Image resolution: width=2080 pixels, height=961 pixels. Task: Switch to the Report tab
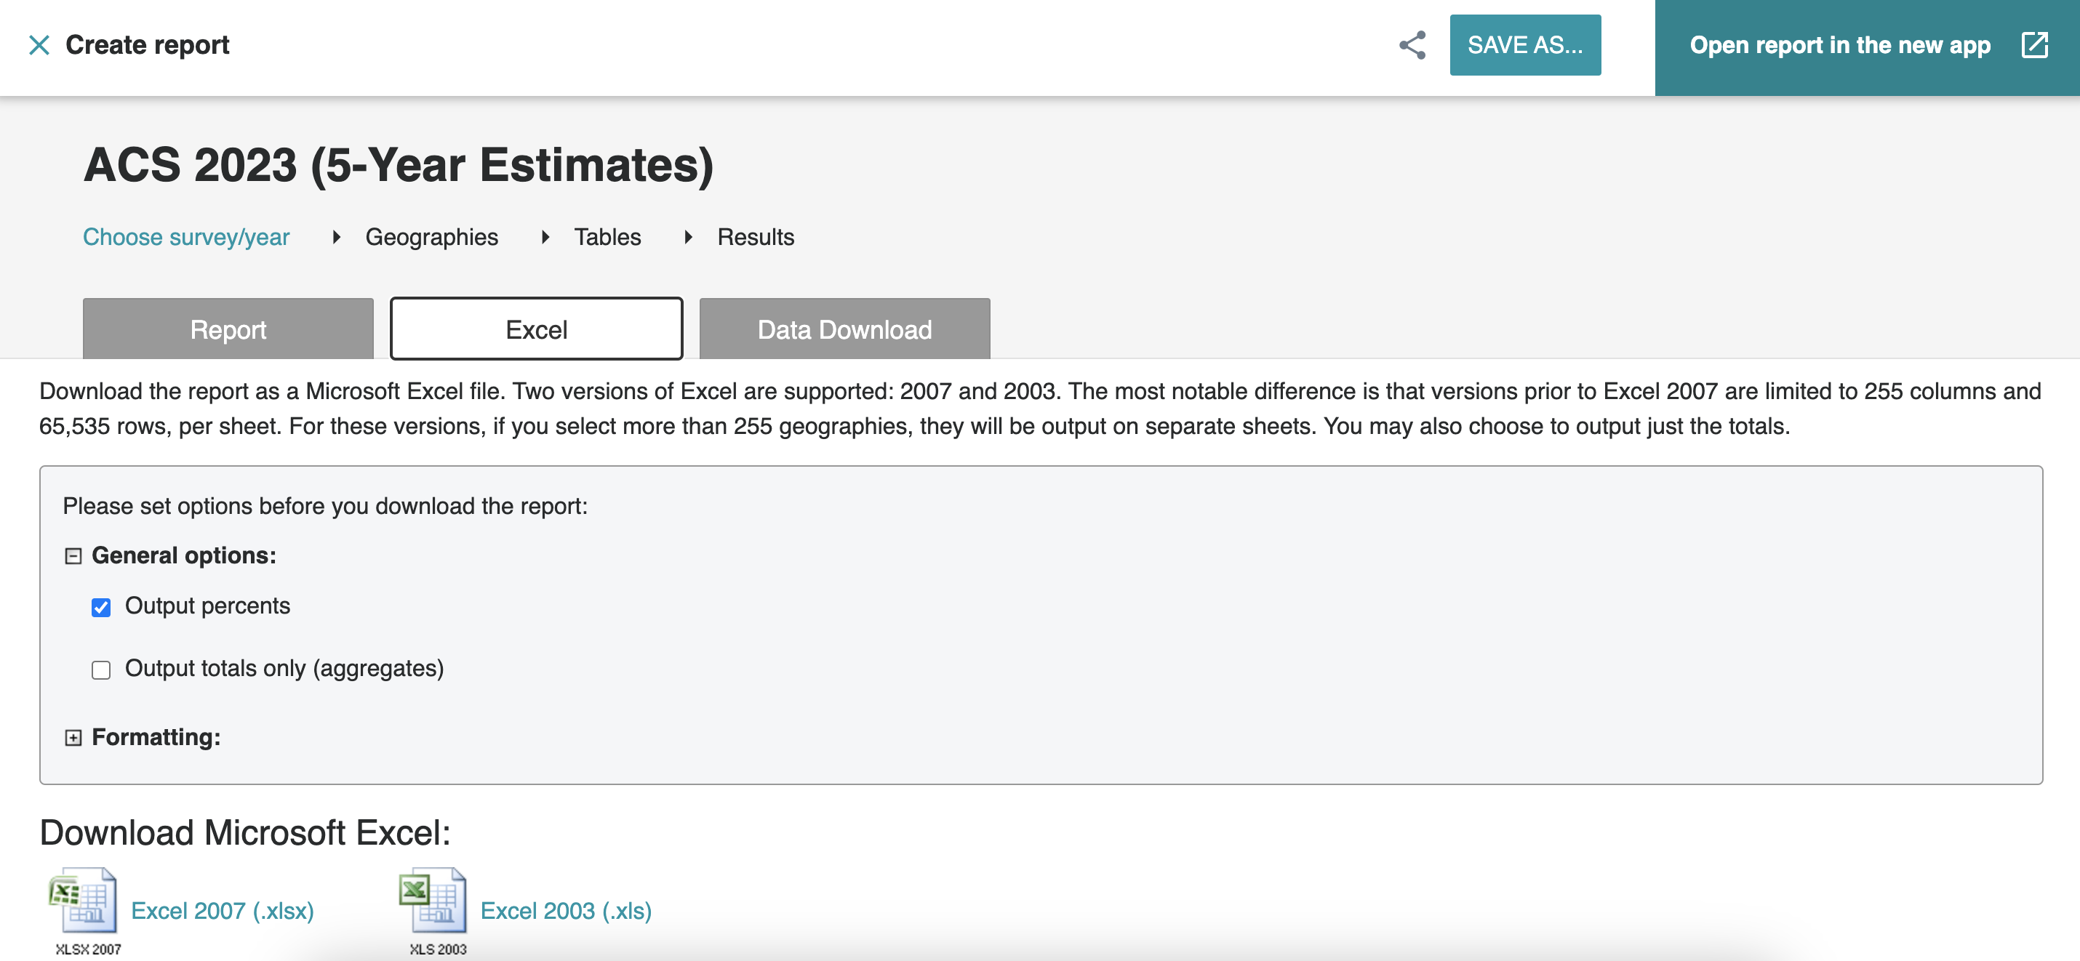pyautogui.click(x=228, y=329)
